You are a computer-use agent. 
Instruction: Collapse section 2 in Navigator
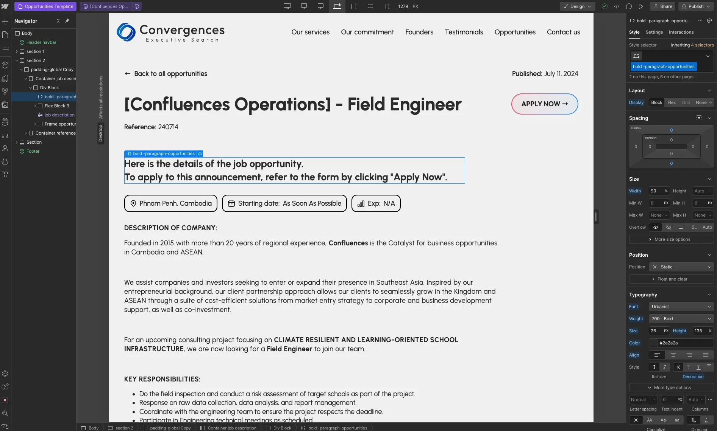17,60
